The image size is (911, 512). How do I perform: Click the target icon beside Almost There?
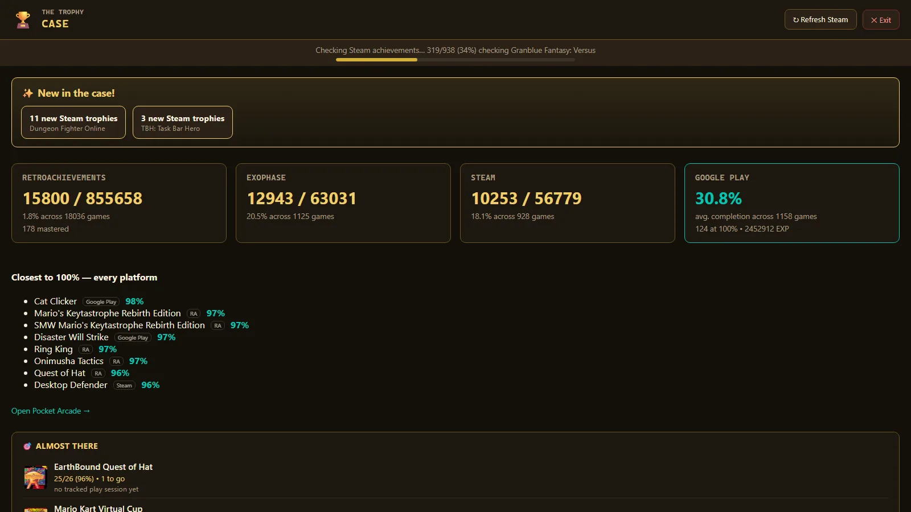[27, 447]
